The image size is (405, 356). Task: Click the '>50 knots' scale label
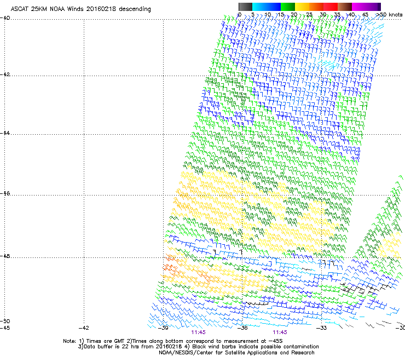(x=389, y=15)
